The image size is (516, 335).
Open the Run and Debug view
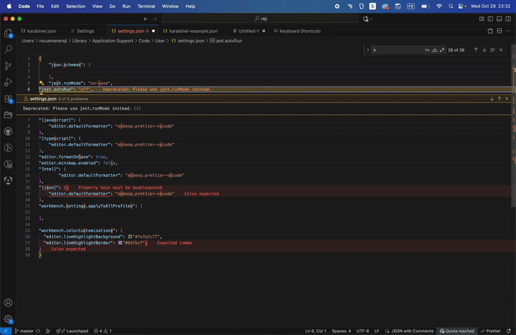8,82
